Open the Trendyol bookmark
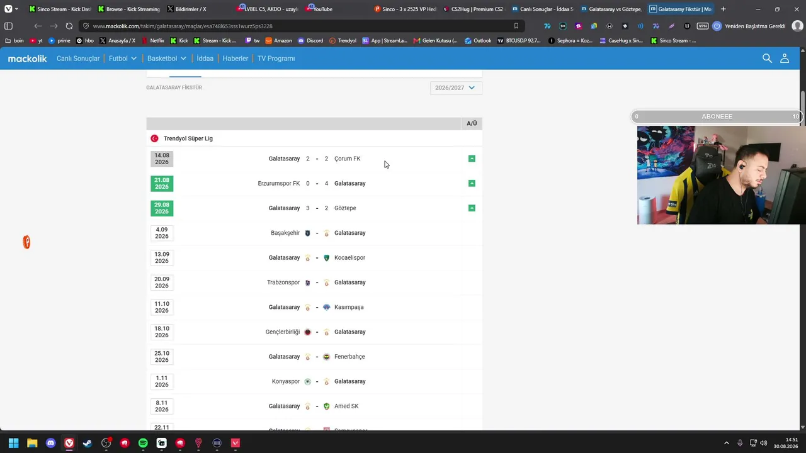Screen dimensions: 806x453 [x=343, y=41]
